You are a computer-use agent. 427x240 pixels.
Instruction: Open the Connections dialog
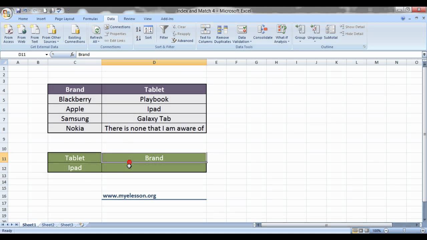(117, 27)
